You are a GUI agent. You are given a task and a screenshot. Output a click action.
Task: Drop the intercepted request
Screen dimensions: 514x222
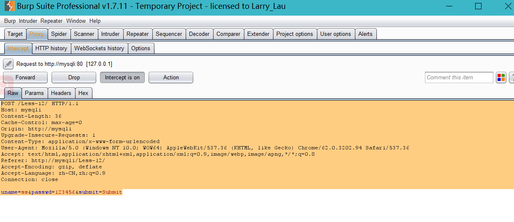[x=74, y=78]
